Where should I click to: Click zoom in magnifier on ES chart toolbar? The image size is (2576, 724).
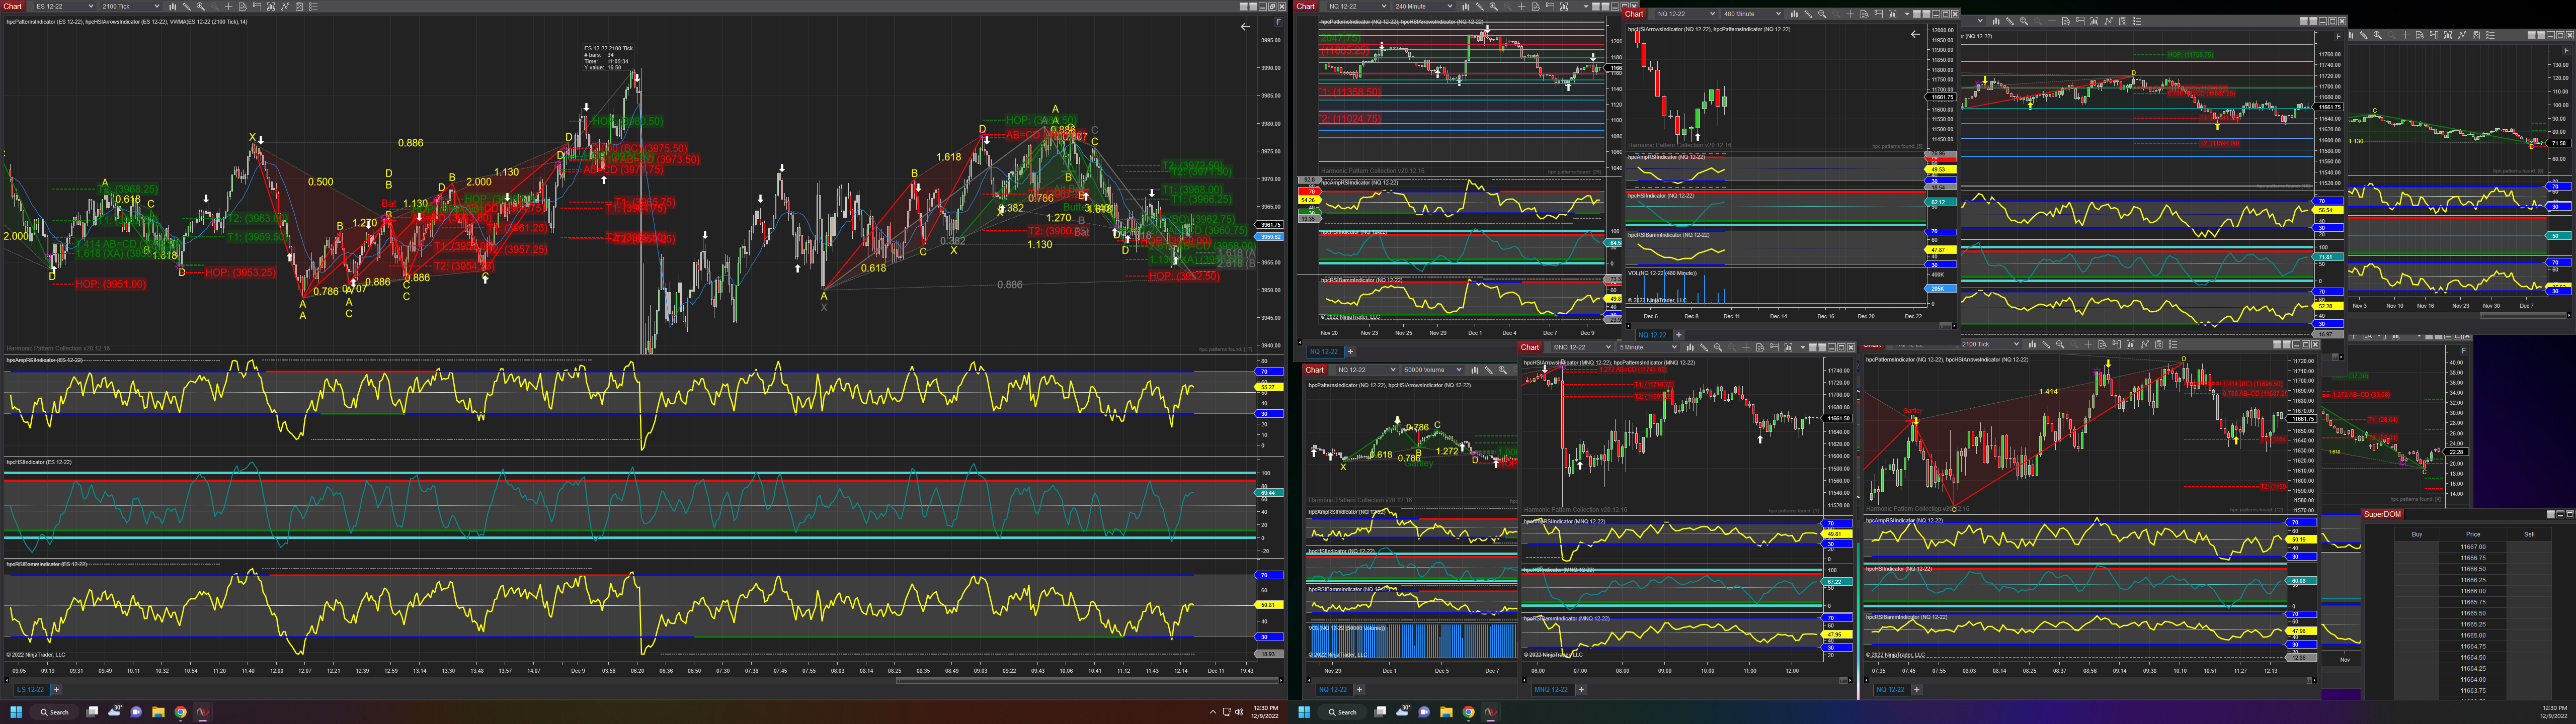(x=201, y=6)
